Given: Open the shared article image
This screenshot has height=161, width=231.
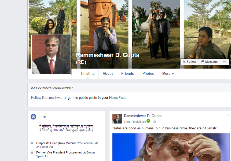Looking at the screenshot, I should [171, 147].
